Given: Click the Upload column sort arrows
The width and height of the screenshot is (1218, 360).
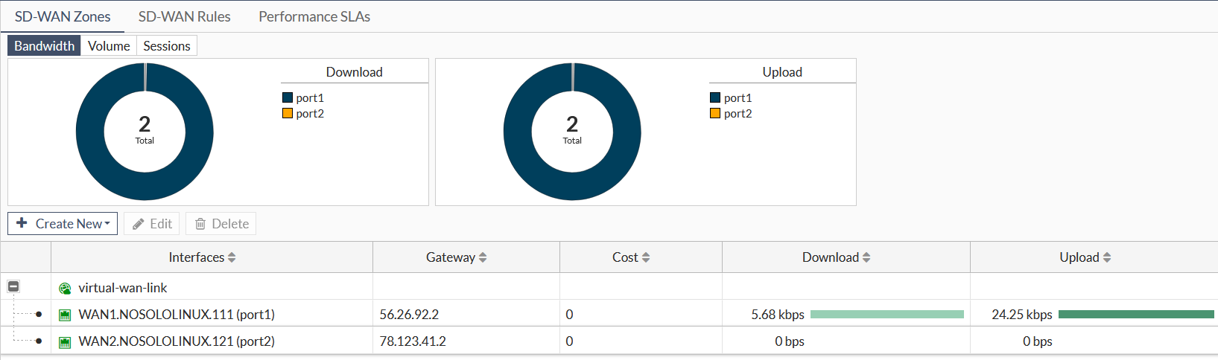Looking at the screenshot, I should (1107, 257).
